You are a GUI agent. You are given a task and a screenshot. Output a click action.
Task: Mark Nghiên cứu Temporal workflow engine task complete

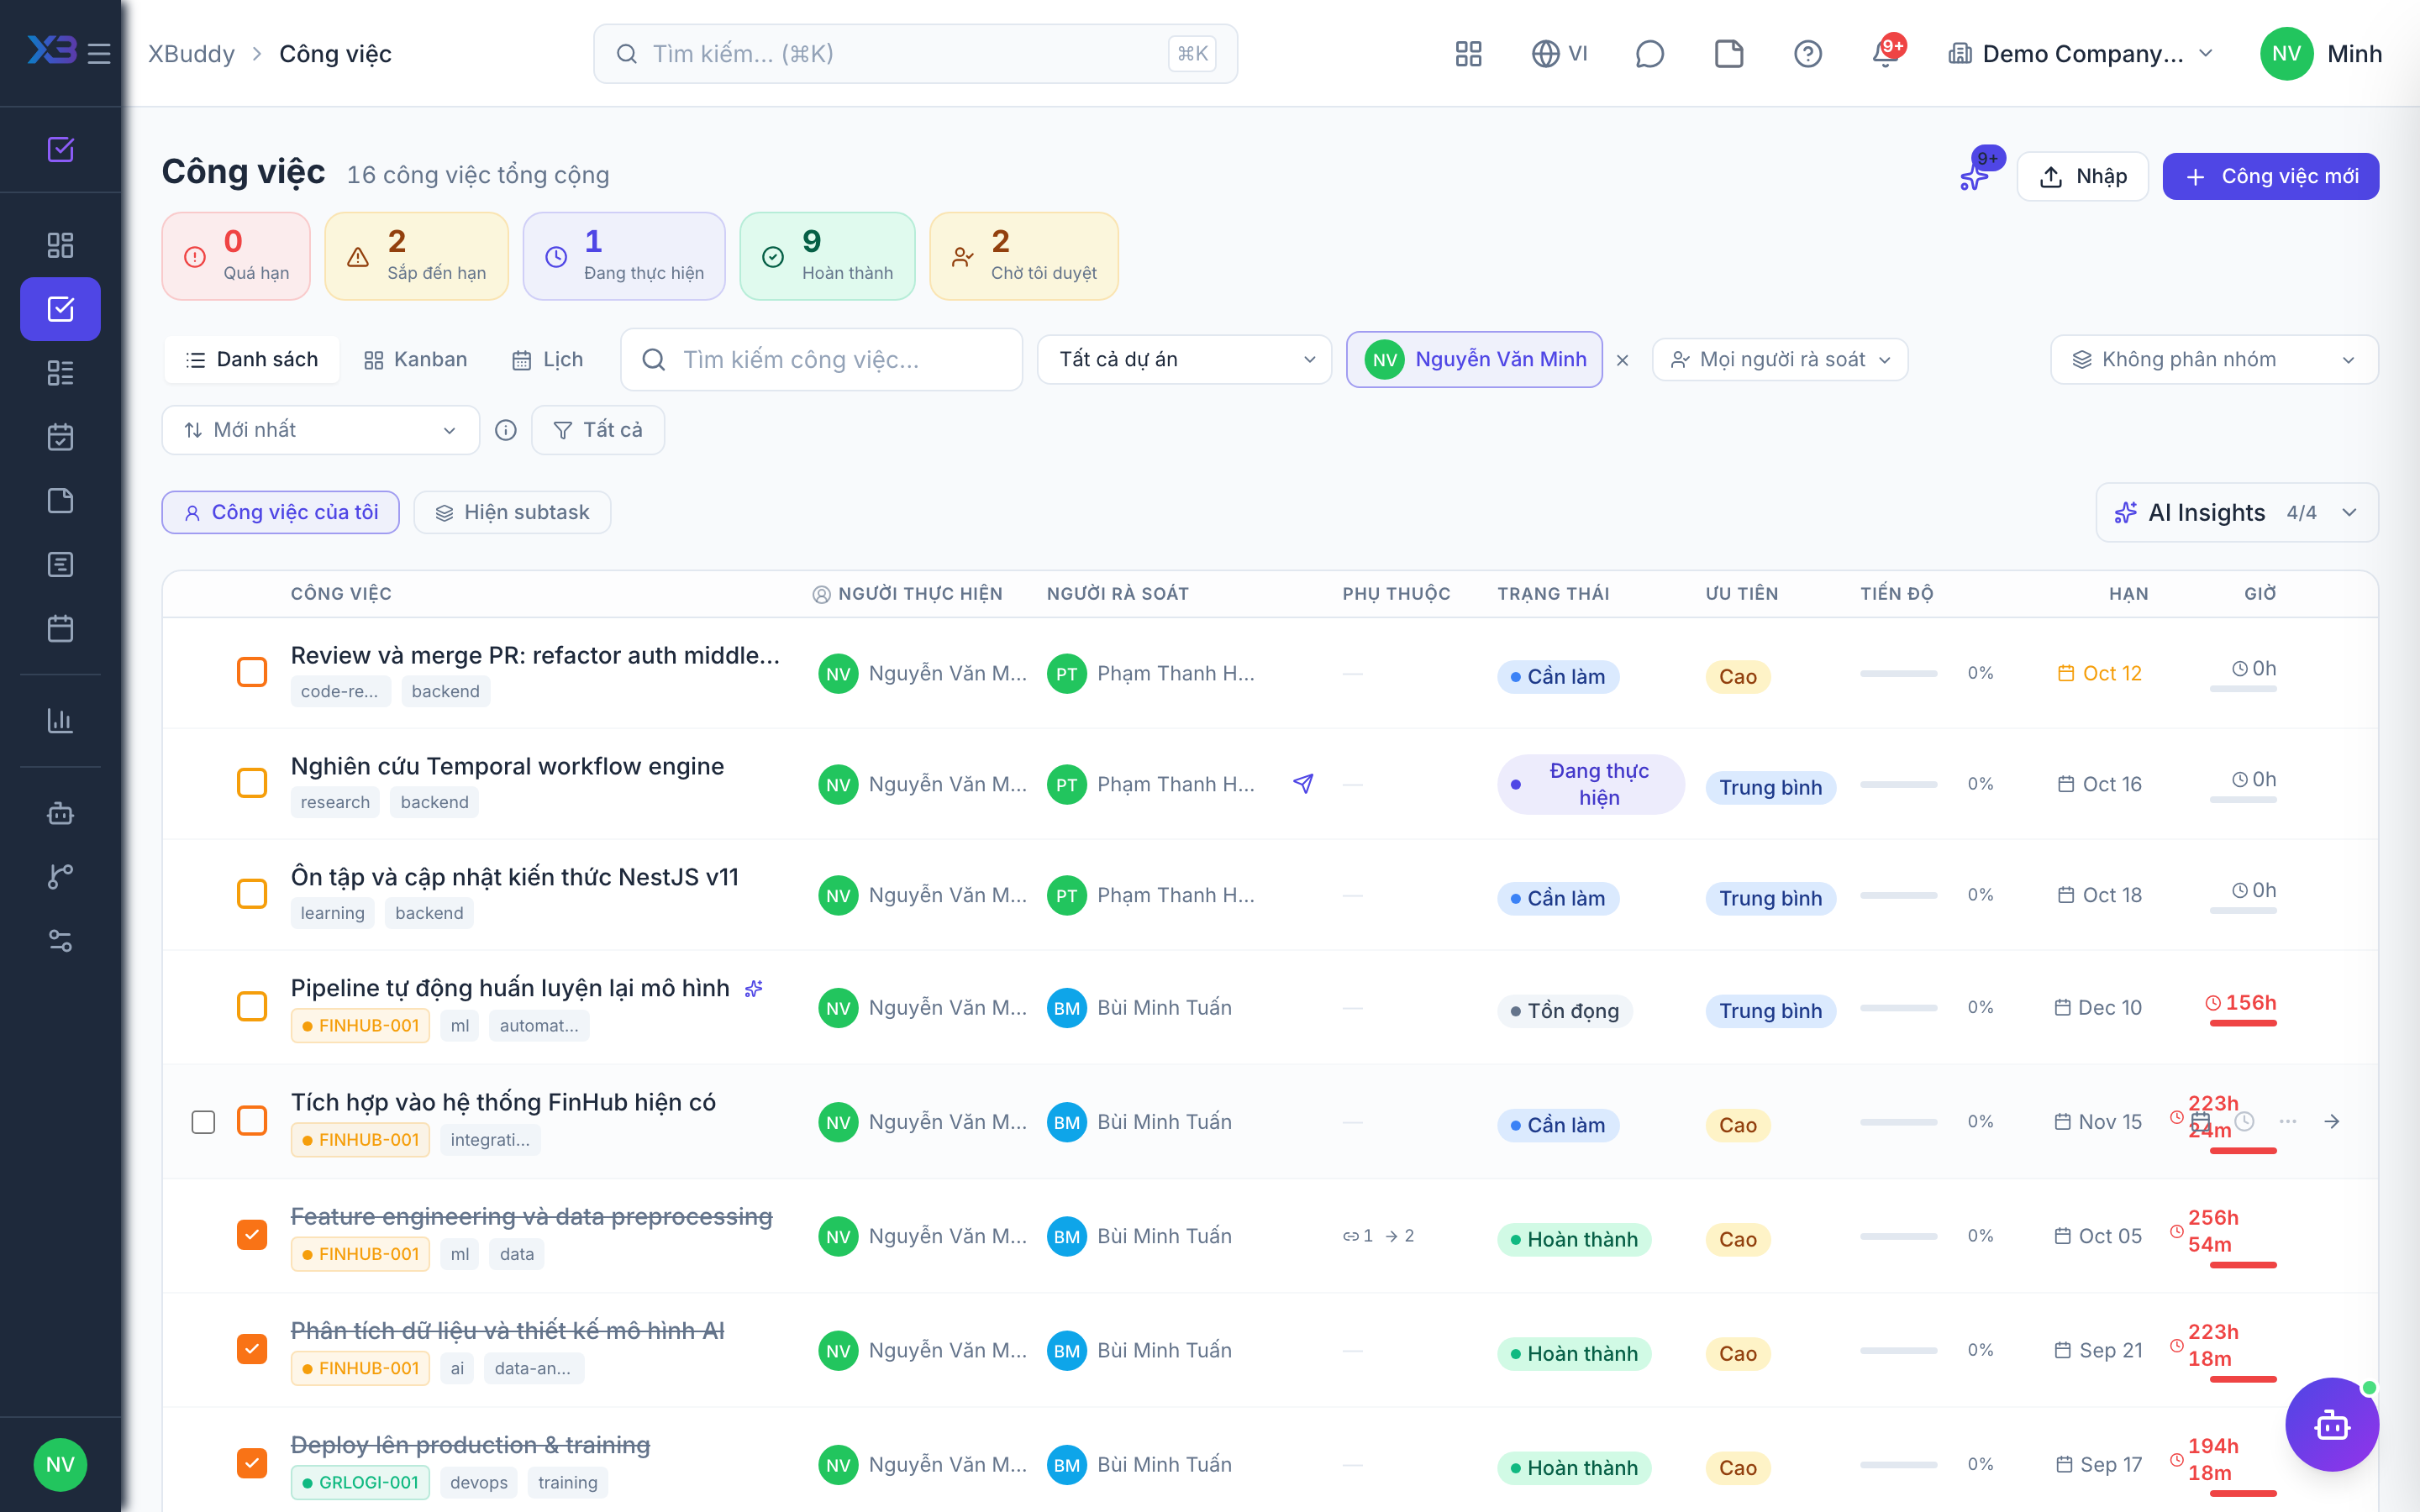pyautogui.click(x=252, y=783)
